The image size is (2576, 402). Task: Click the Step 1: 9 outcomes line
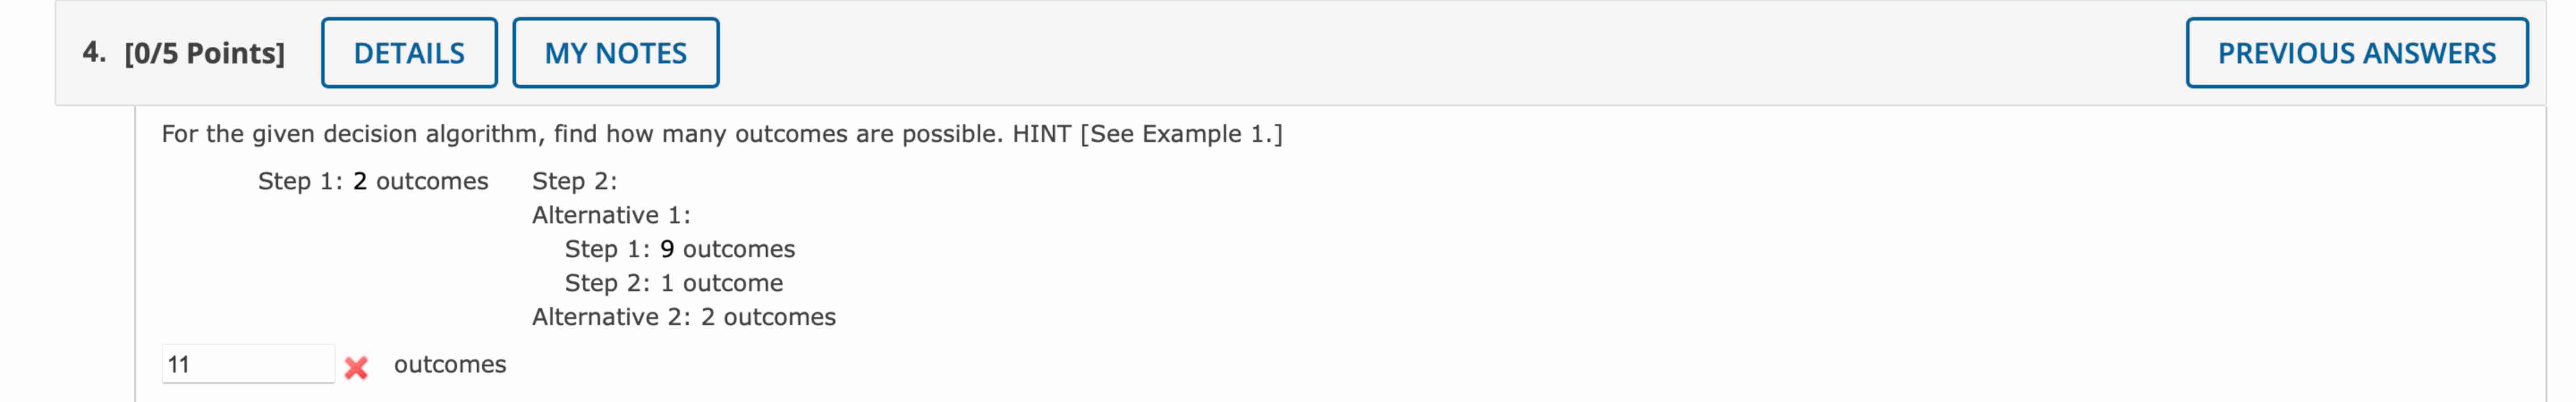pos(681,249)
